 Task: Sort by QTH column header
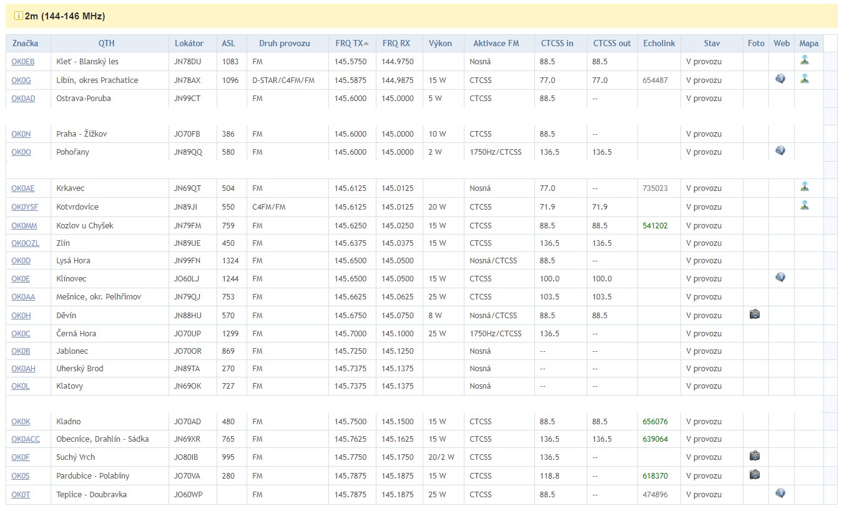click(x=106, y=43)
